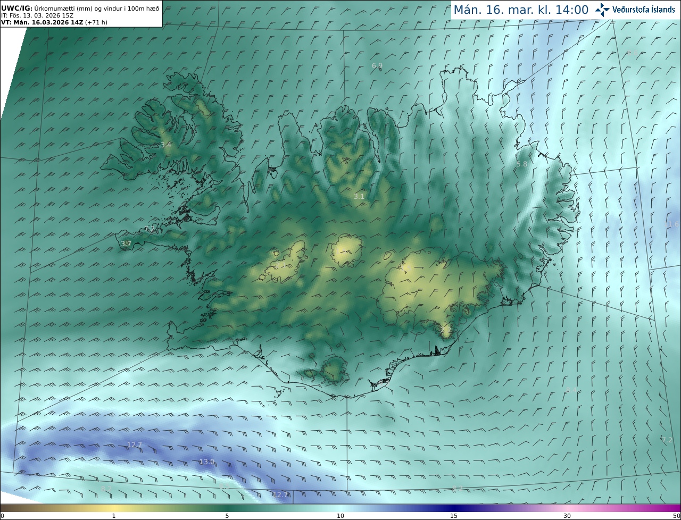Click the 10 tick on the color scale
The image size is (681, 520).
pyautogui.click(x=340, y=516)
